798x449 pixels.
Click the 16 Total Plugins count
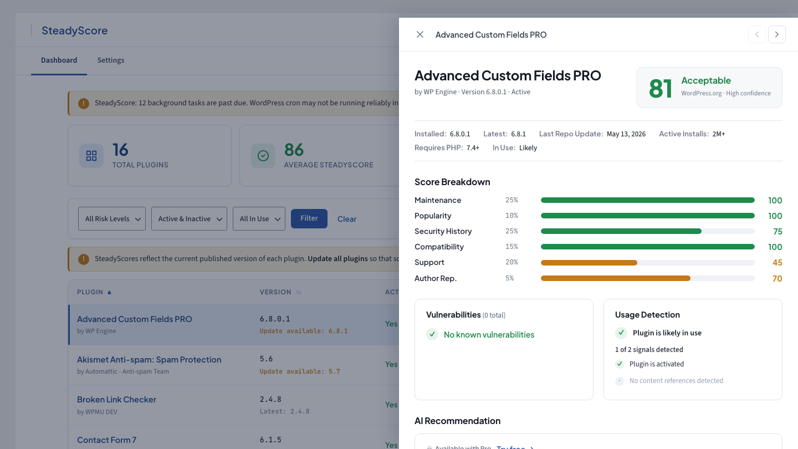(120, 150)
